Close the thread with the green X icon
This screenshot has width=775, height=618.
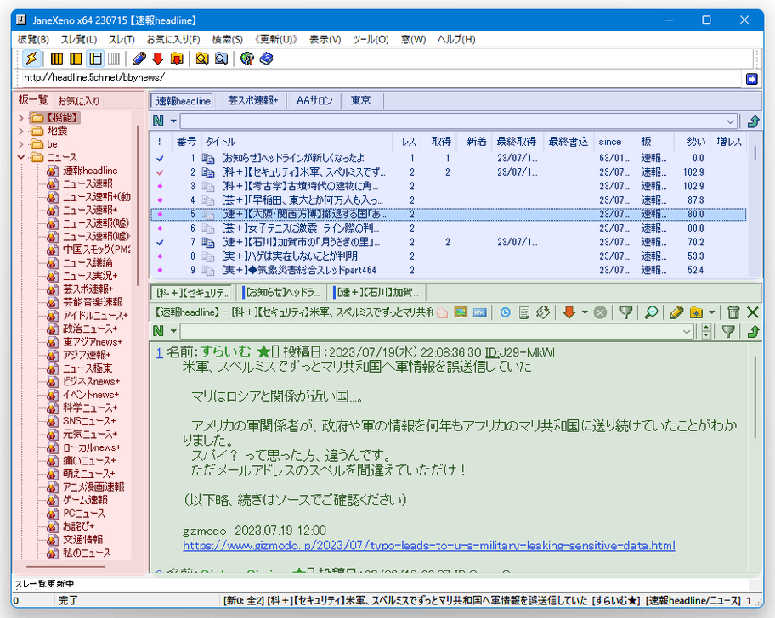(x=753, y=312)
